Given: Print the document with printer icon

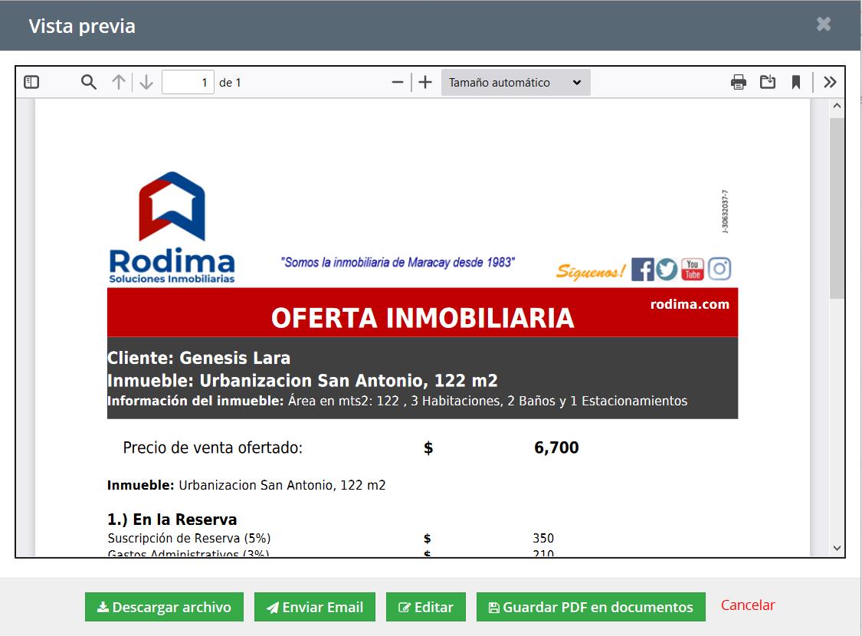Looking at the screenshot, I should pos(738,82).
